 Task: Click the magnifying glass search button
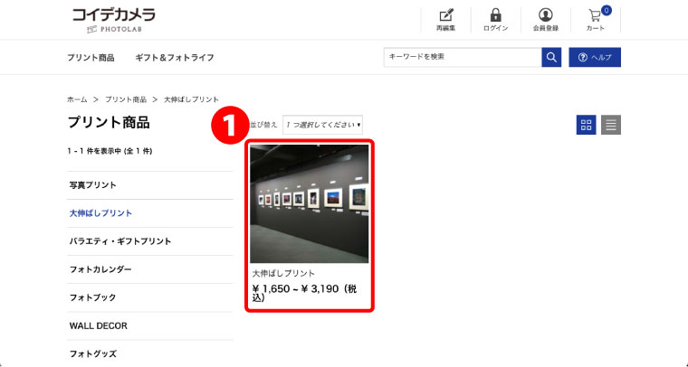click(551, 57)
